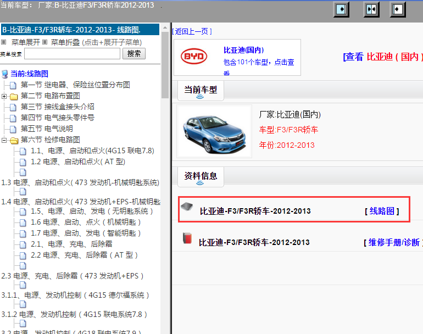
Task: Click the text 车型:F3/F3R轿车
Action: (x=288, y=130)
